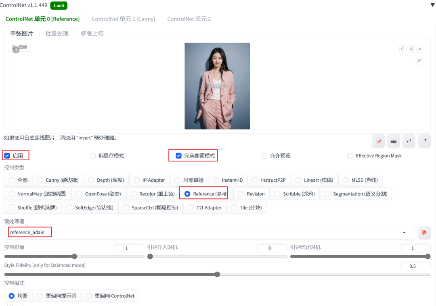Viewport: 436px width, 306px height.
Task: Swap width and height with the exchange arrows icon
Action: click(x=409, y=141)
